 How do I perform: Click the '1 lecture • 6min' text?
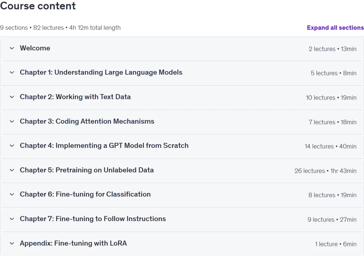[336, 244]
